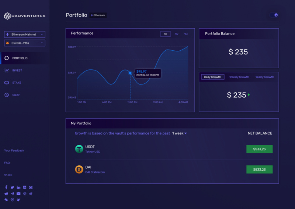
Task: Open the Slack icon link
Action: (25, 194)
